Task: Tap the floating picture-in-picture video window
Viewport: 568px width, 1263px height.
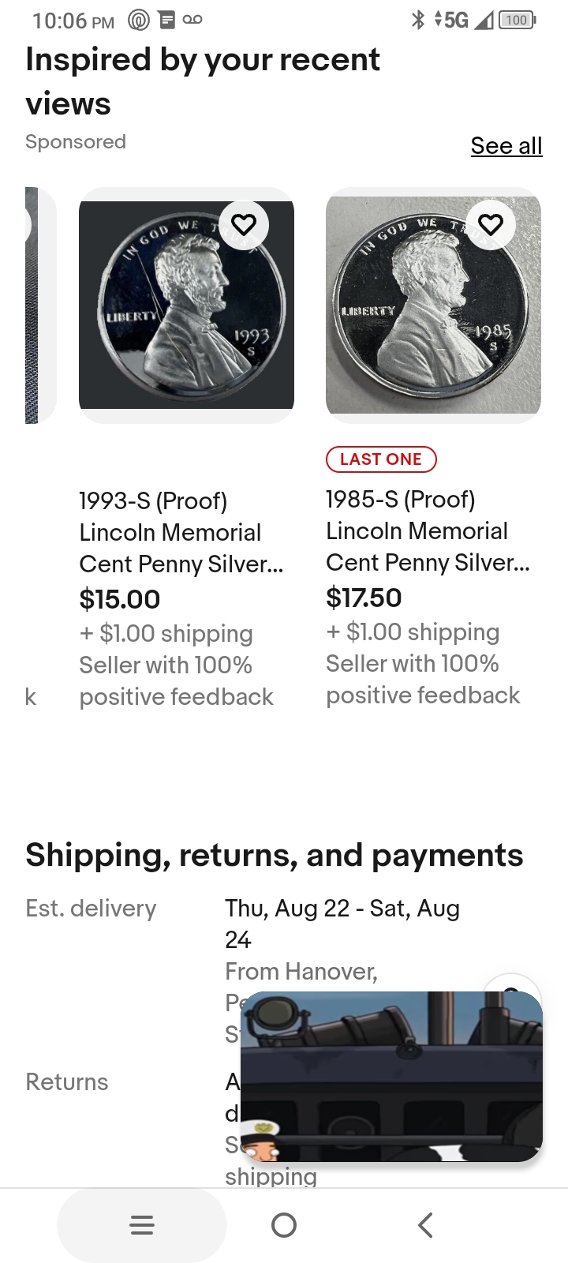Action: pyautogui.click(x=391, y=1076)
